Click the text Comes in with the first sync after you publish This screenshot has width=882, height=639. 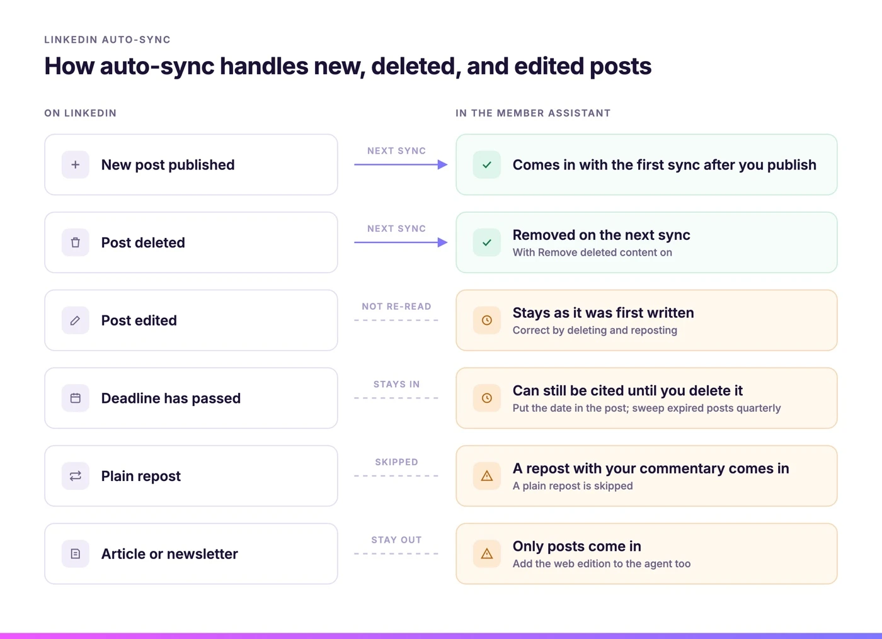coord(664,165)
